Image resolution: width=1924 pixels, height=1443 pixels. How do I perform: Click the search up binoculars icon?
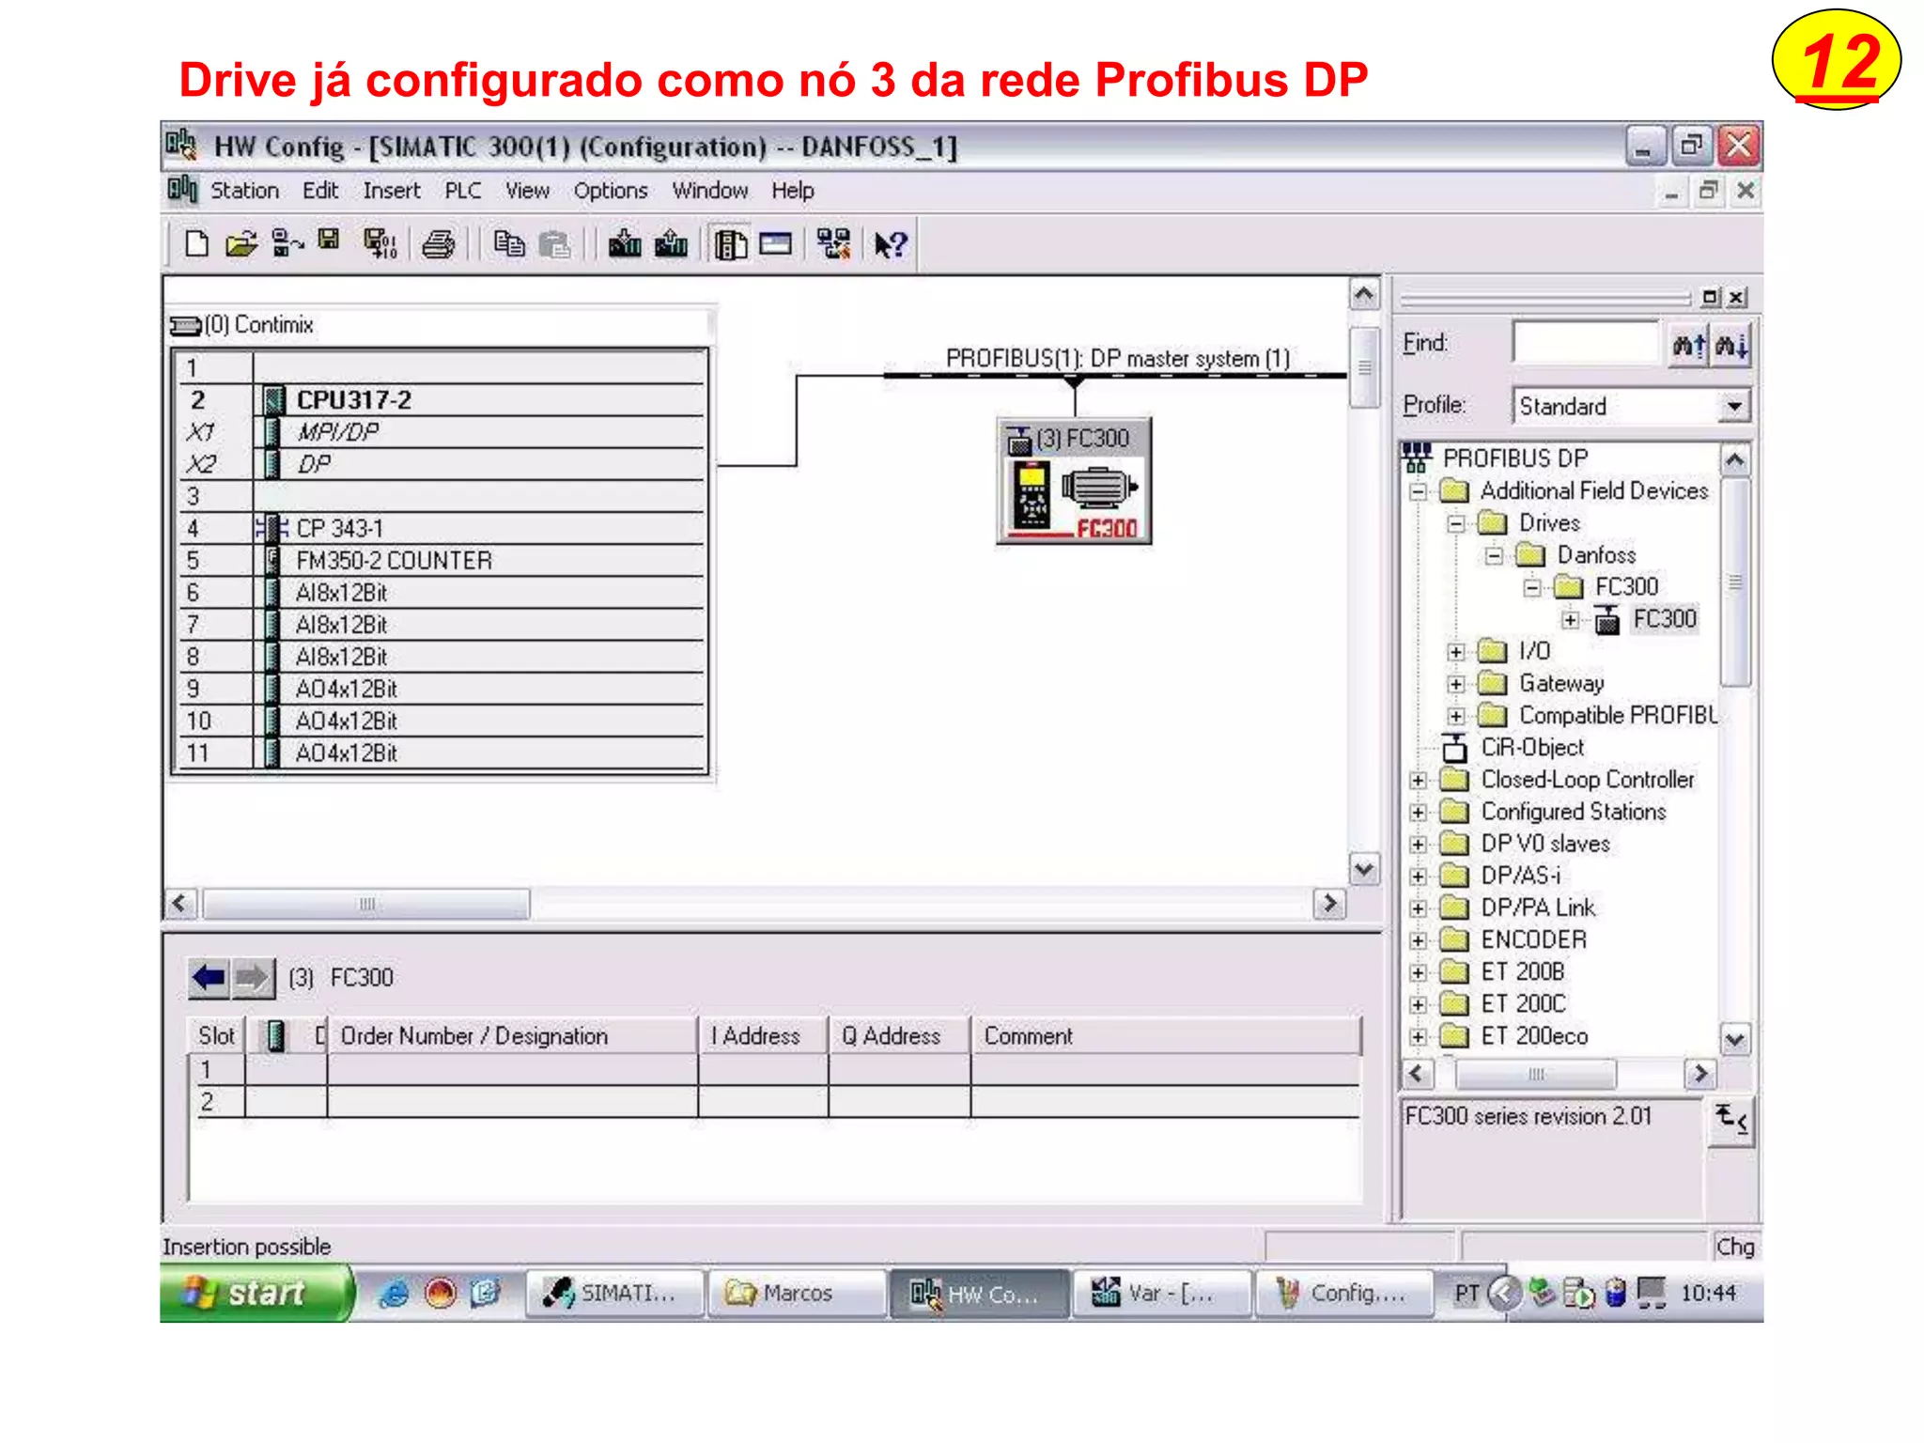(x=1689, y=346)
